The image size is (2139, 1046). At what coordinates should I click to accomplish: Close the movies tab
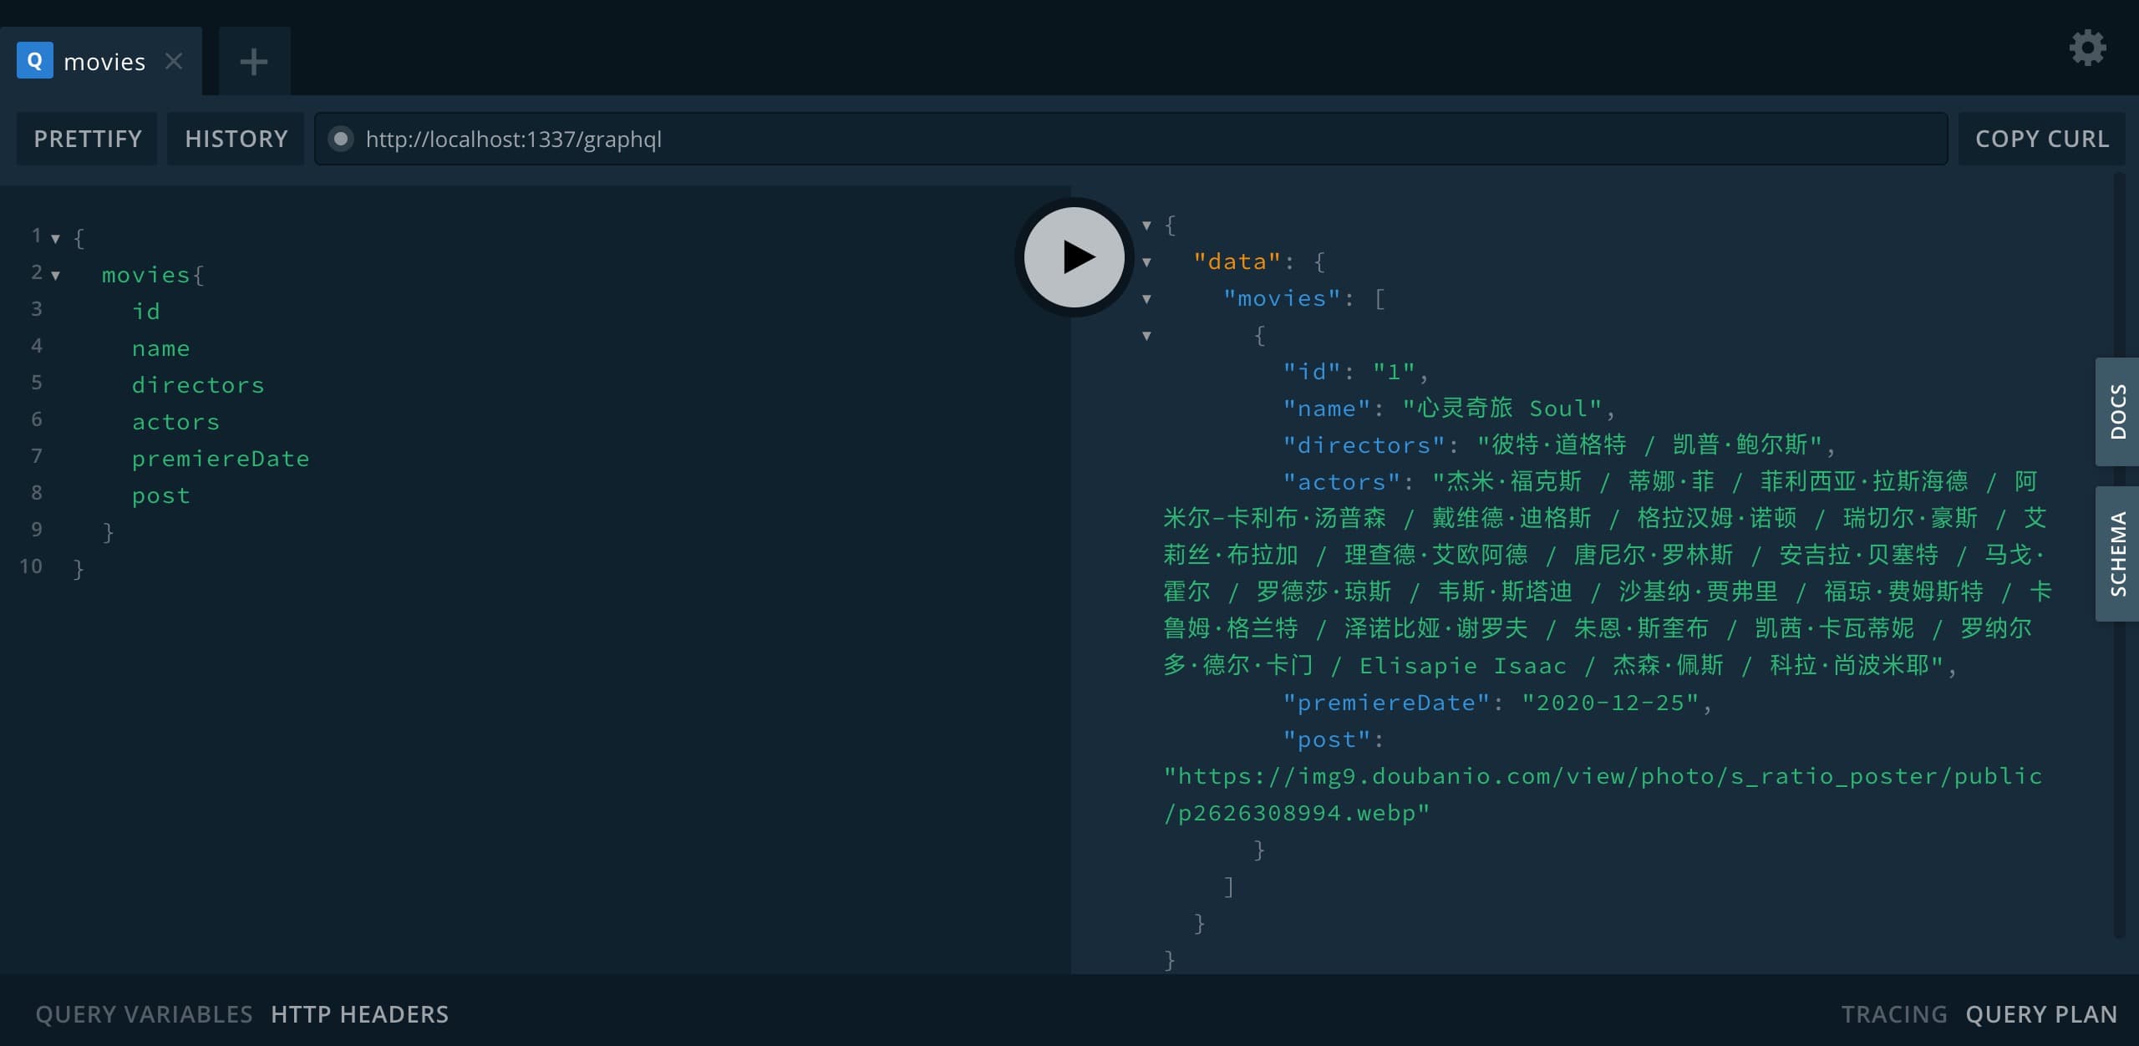pyautogui.click(x=174, y=61)
